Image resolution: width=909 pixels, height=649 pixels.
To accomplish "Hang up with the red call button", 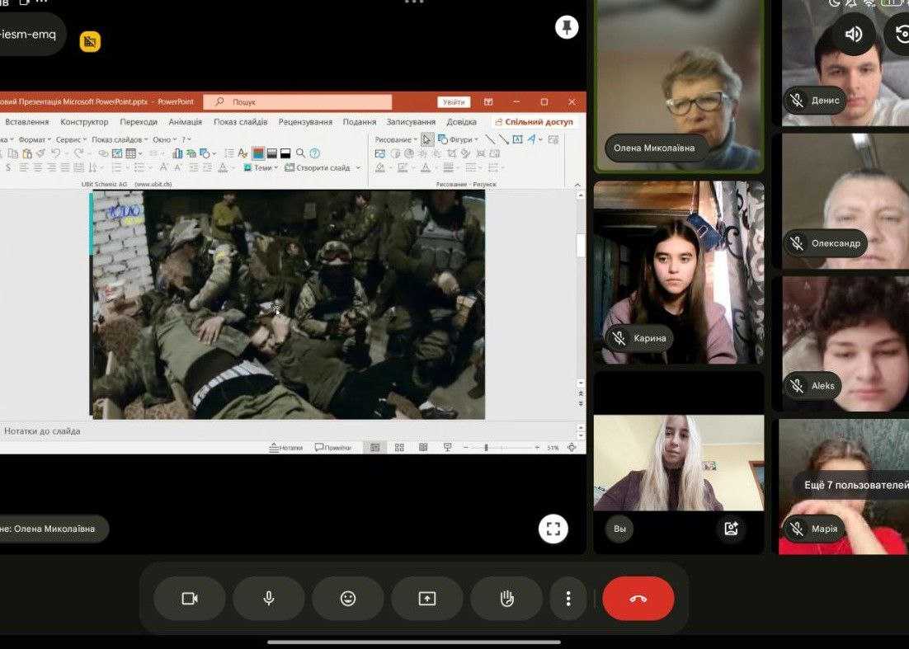I will tap(638, 599).
